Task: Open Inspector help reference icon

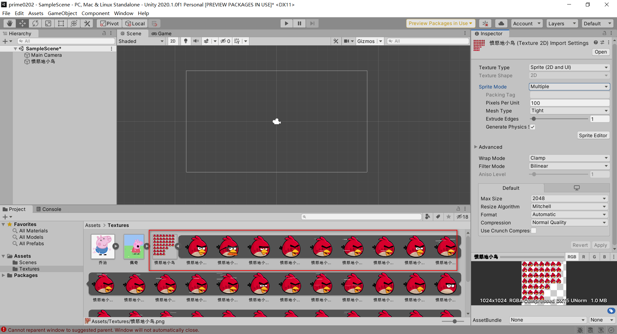Action: pos(596,42)
